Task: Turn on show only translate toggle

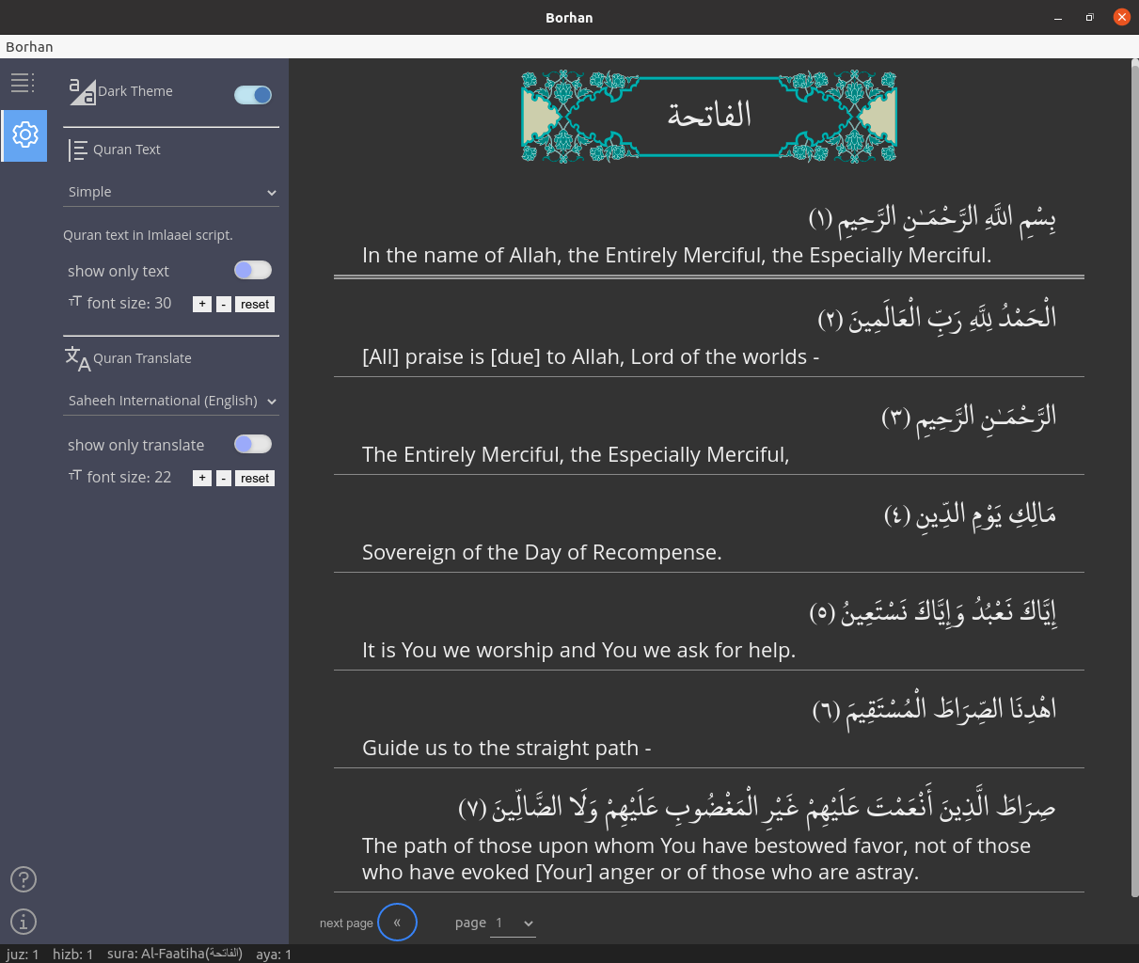Action: coord(253,444)
